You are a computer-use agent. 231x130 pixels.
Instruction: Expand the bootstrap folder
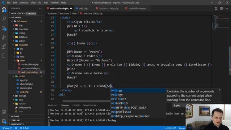26,29
